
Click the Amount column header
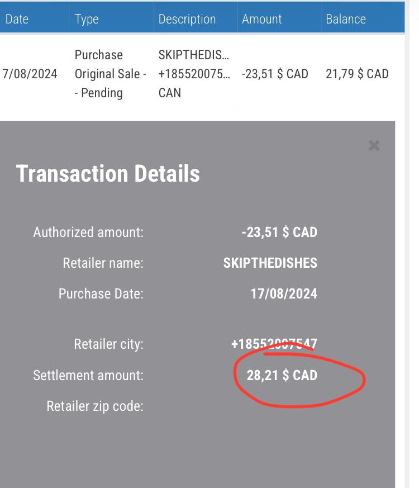click(x=262, y=19)
